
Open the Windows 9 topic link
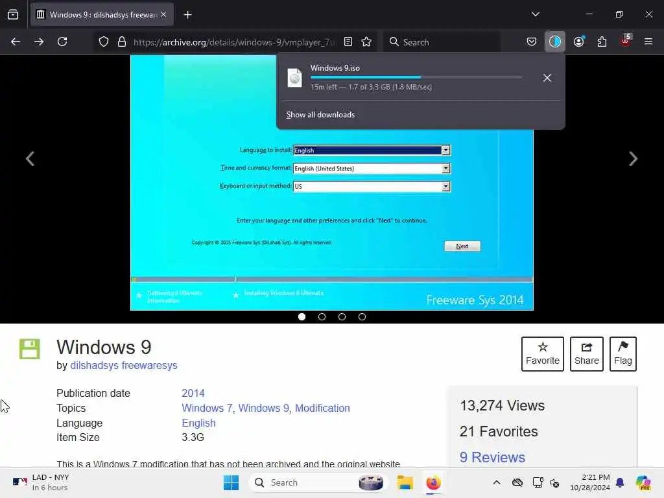coord(264,408)
